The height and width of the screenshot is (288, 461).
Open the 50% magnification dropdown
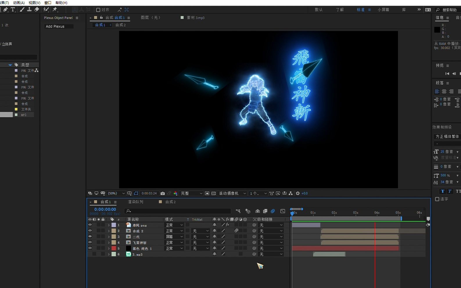pos(116,193)
